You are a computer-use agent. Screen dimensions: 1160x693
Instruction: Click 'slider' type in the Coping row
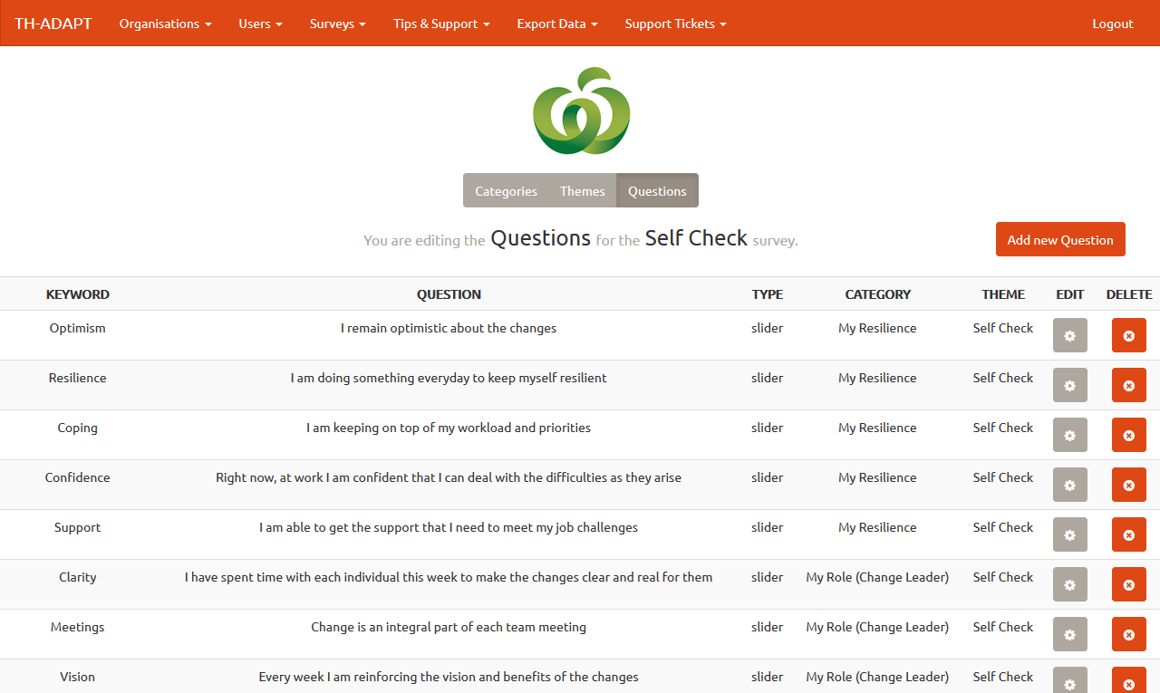[x=768, y=428]
